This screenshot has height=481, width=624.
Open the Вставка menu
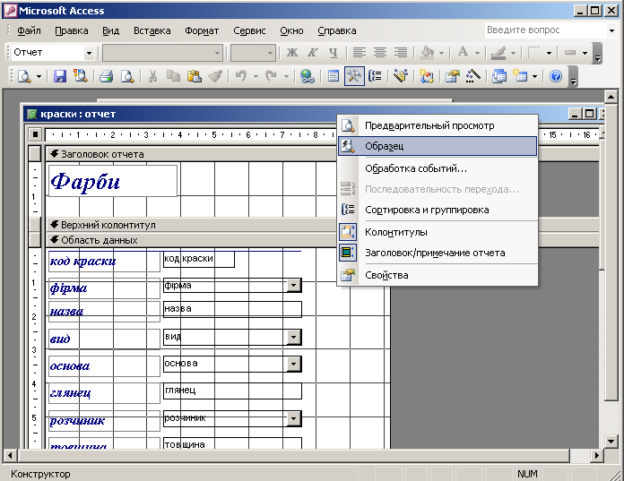point(152,30)
